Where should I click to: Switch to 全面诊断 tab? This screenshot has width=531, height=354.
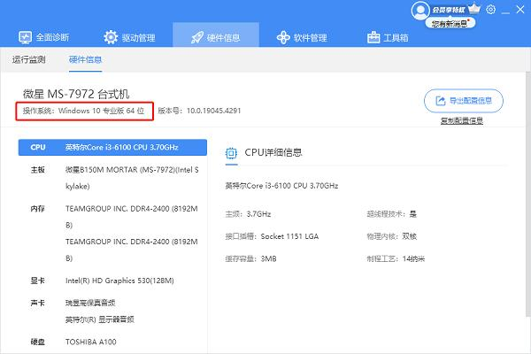pos(44,37)
